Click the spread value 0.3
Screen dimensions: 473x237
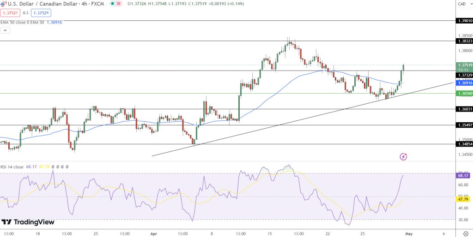coord(26,13)
